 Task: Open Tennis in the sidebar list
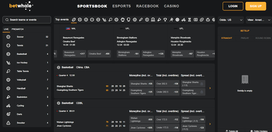27,45
